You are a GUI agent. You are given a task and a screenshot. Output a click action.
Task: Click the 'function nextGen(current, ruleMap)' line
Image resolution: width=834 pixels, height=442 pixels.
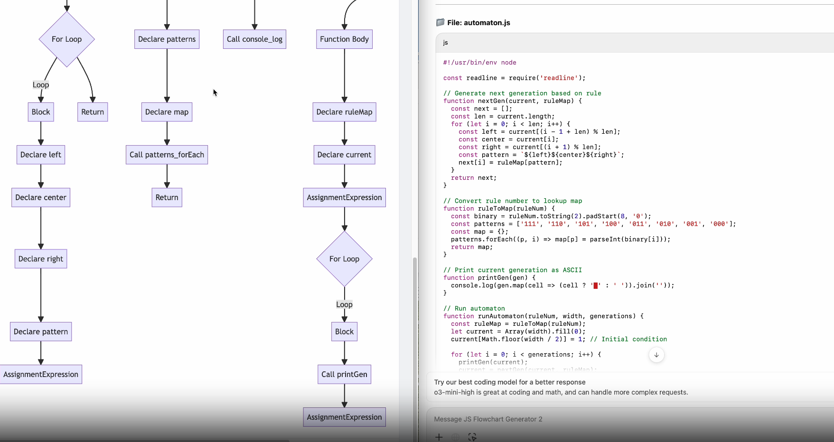pyautogui.click(x=513, y=101)
